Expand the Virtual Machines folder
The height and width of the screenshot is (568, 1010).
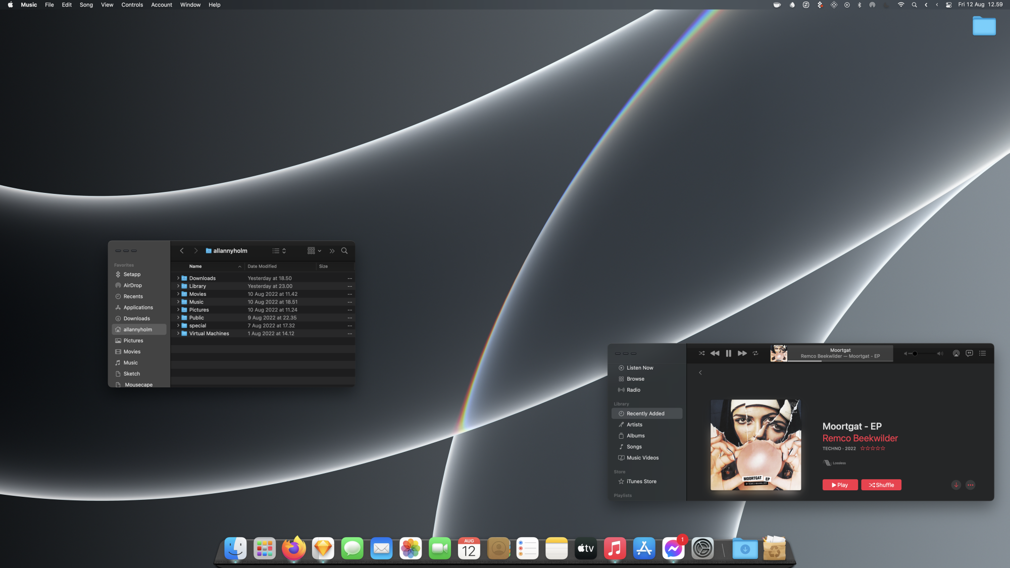point(178,334)
